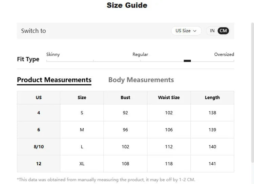Click the M size cell

(82, 130)
